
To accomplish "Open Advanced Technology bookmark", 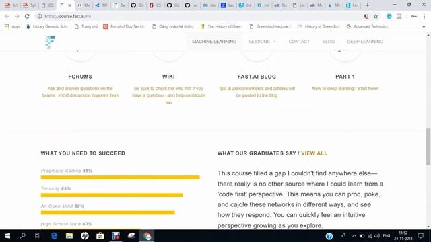I will [x=368, y=26].
